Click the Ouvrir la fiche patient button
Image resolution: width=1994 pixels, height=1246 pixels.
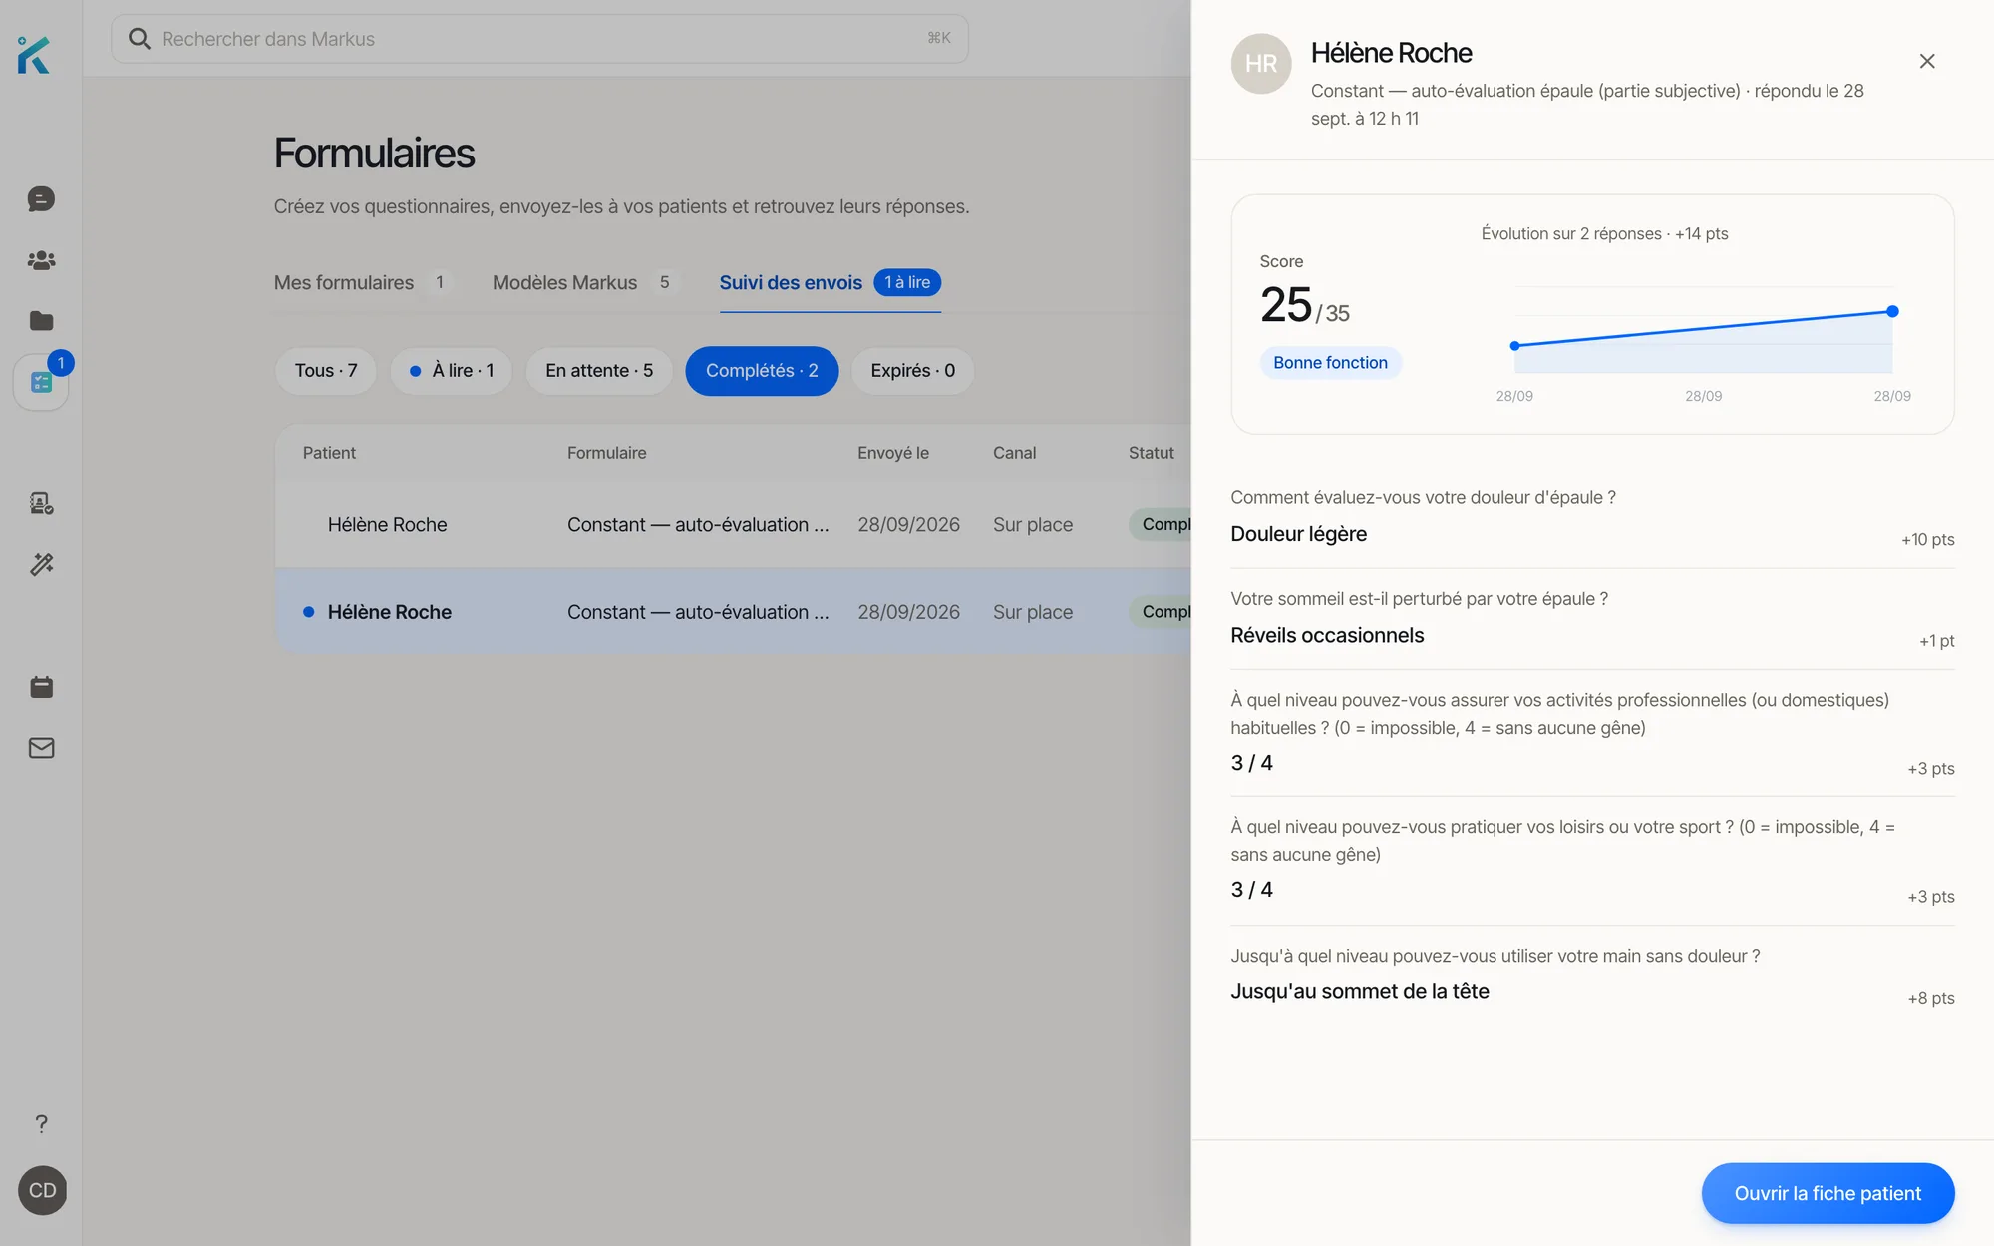1828,1193
